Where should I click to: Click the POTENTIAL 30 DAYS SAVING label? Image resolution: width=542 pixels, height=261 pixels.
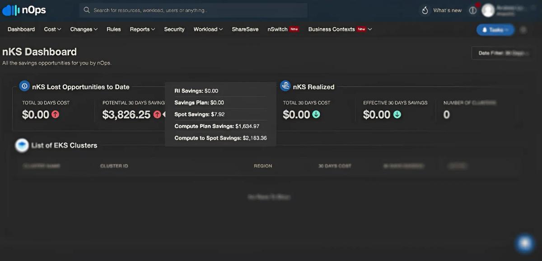click(134, 103)
